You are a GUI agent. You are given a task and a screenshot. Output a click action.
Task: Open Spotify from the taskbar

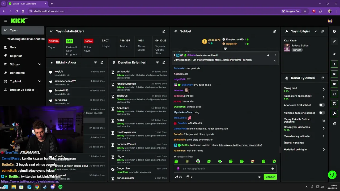(60, 187)
